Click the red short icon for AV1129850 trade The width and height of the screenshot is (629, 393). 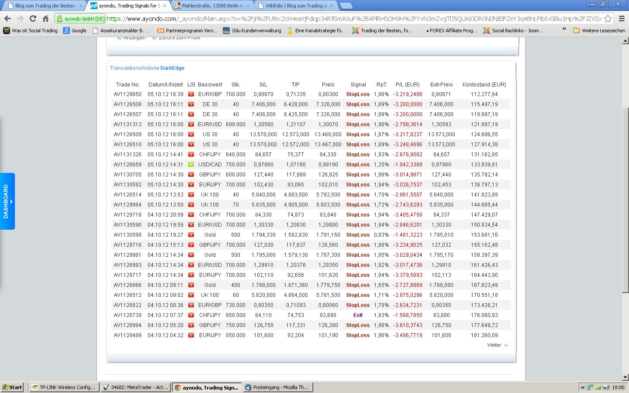(x=191, y=94)
